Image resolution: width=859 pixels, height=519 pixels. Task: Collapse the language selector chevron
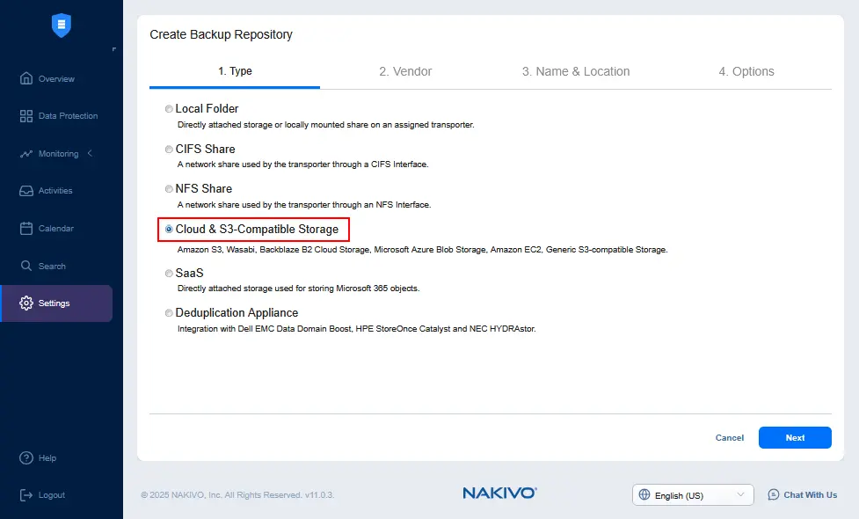click(x=743, y=494)
